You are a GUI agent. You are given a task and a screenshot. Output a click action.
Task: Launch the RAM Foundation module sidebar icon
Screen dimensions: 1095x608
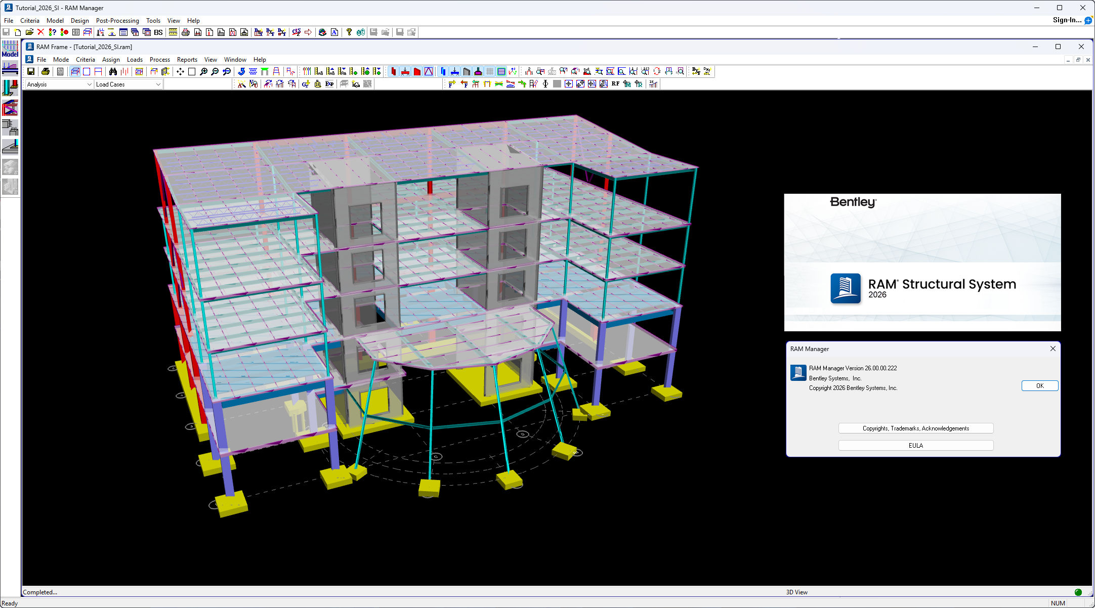(x=10, y=147)
